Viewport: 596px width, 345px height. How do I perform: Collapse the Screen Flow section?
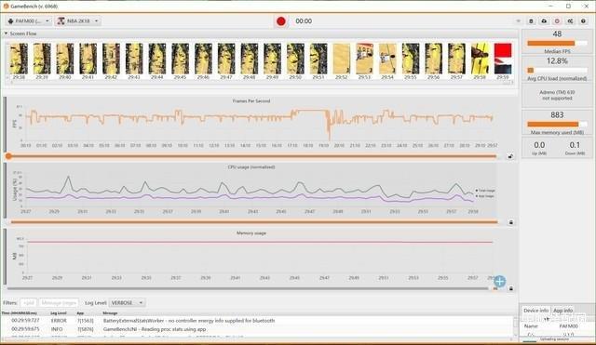[7, 33]
